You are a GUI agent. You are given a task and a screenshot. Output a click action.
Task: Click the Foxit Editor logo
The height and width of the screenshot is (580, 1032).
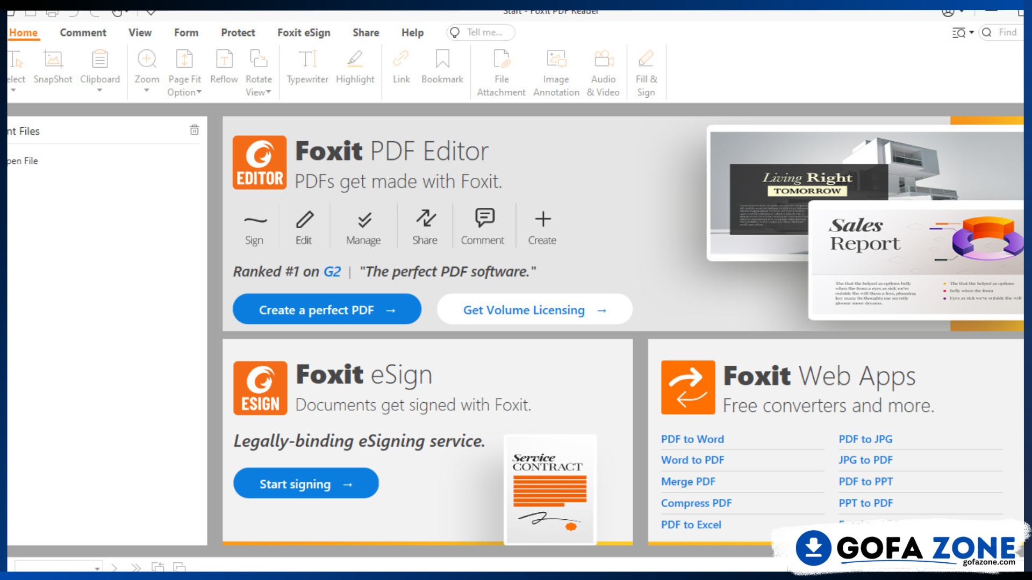click(260, 162)
